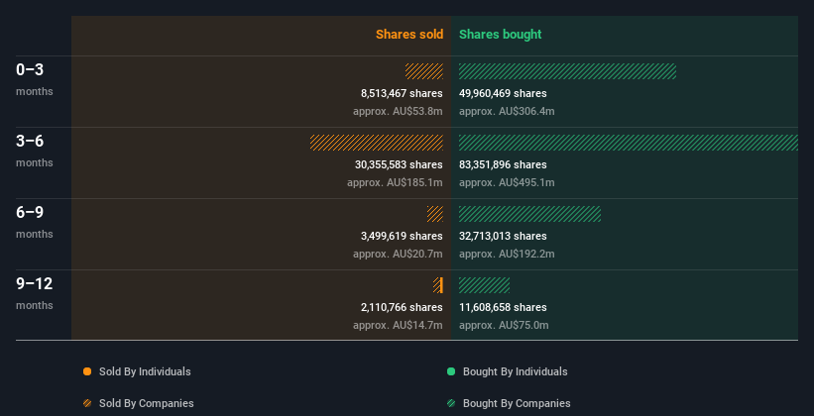
Task: Click the 3–6 months sold bar
Action: pyautogui.click(x=377, y=143)
